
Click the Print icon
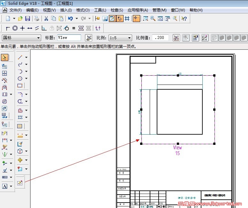[x=37, y=19]
